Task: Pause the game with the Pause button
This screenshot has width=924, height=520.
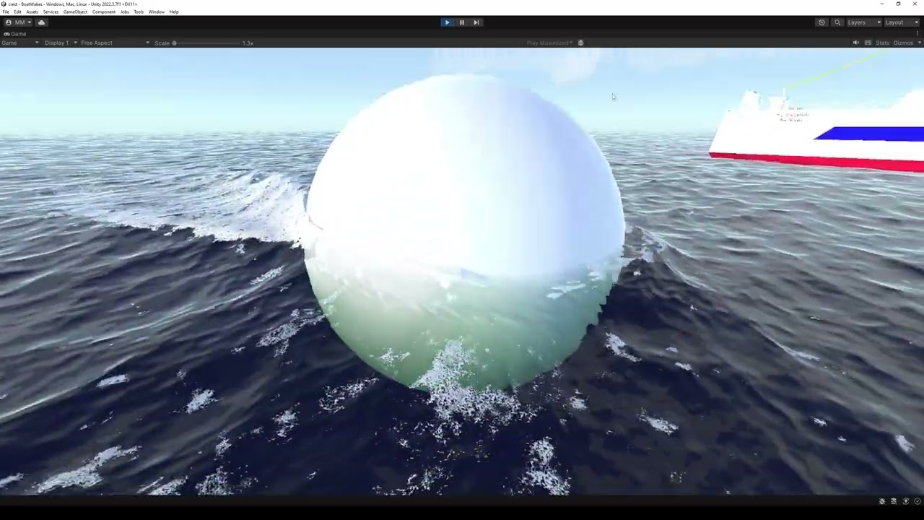Action: pyautogui.click(x=462, y=22)
